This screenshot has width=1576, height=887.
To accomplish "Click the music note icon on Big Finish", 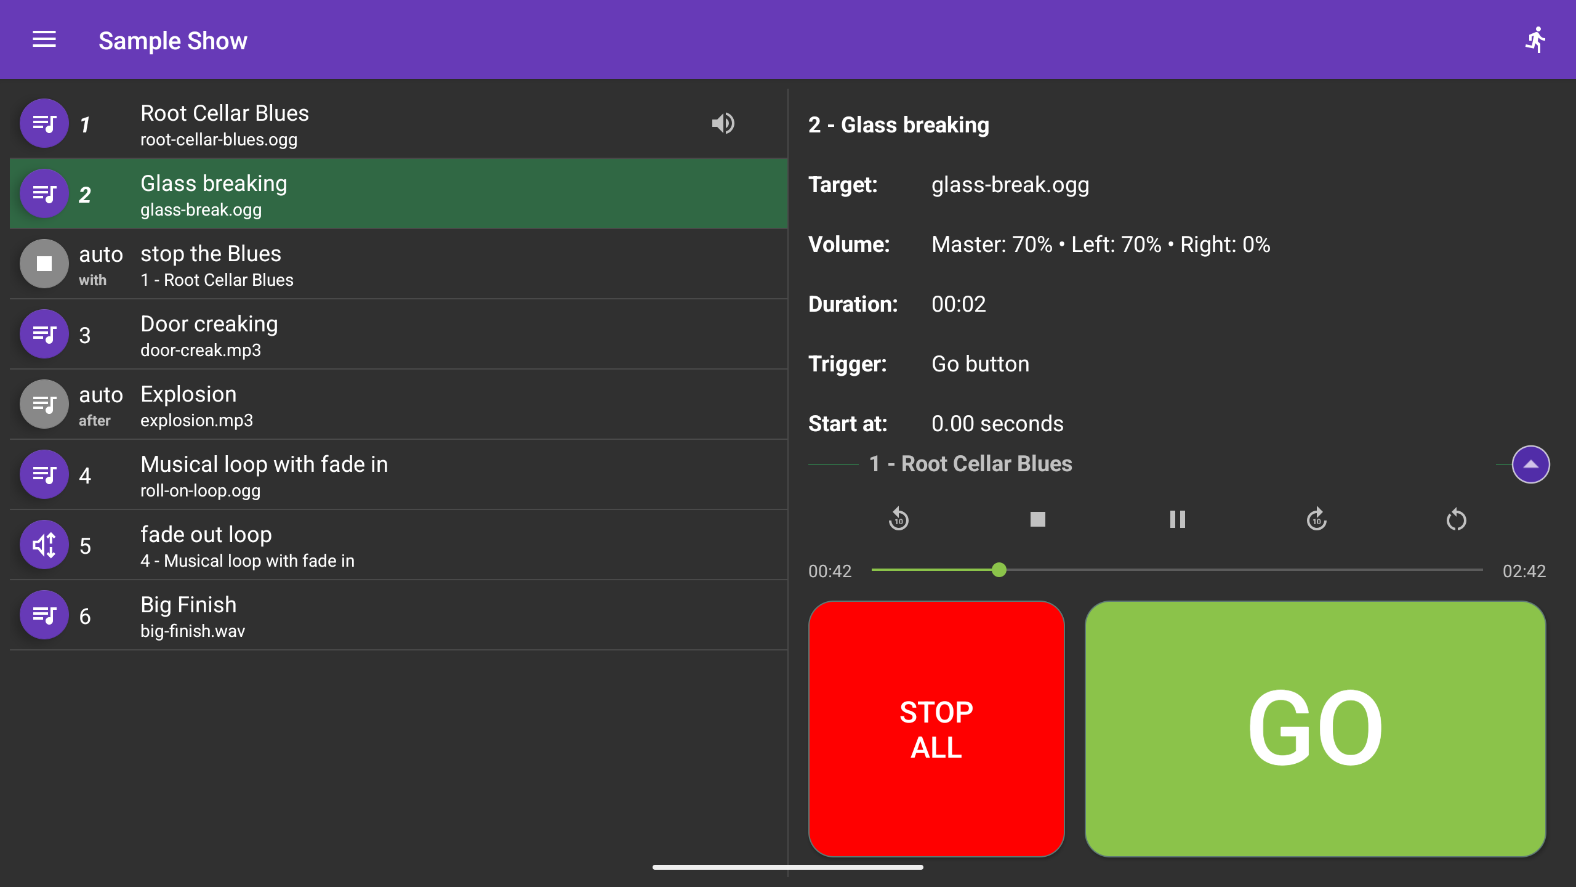I will click(x=44, y=615).
